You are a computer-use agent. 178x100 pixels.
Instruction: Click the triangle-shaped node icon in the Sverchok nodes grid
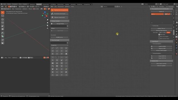(57, 75)
